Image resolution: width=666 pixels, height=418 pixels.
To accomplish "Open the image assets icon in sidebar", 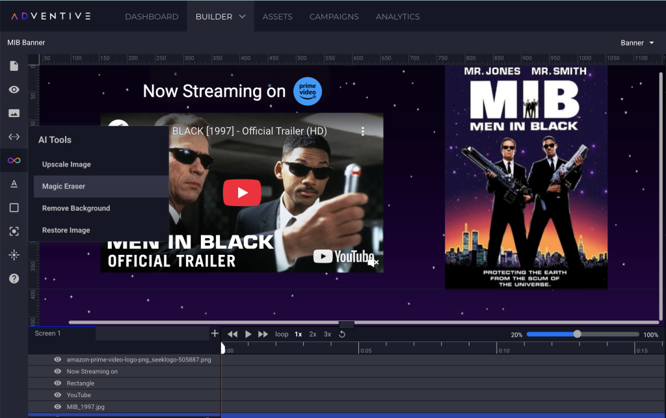I will [x=14, y=113].
